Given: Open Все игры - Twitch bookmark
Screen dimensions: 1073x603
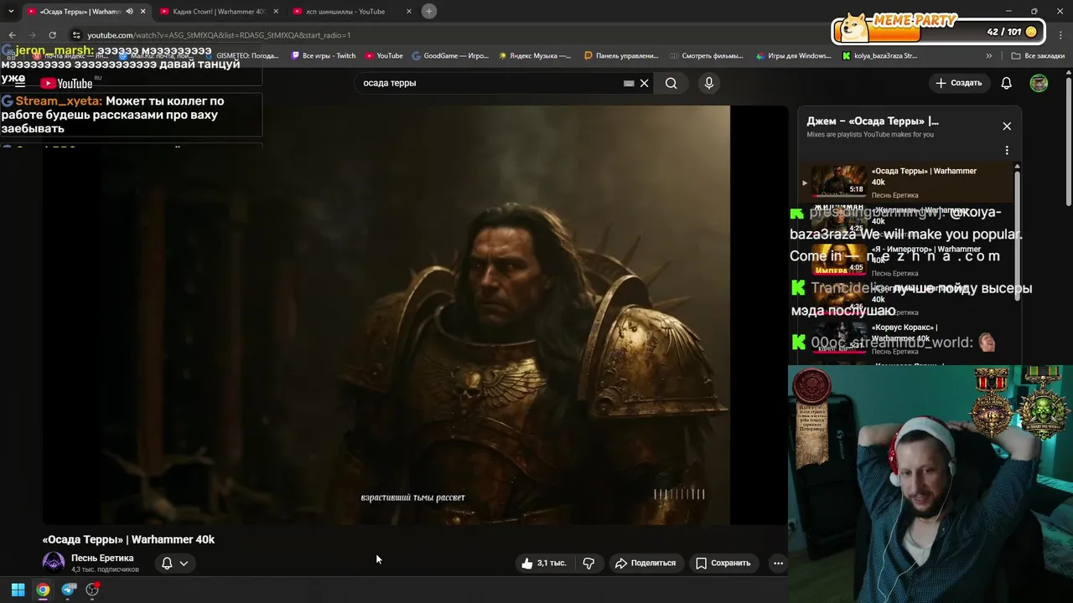Looking at the screenshot, I should coord(323,56).
